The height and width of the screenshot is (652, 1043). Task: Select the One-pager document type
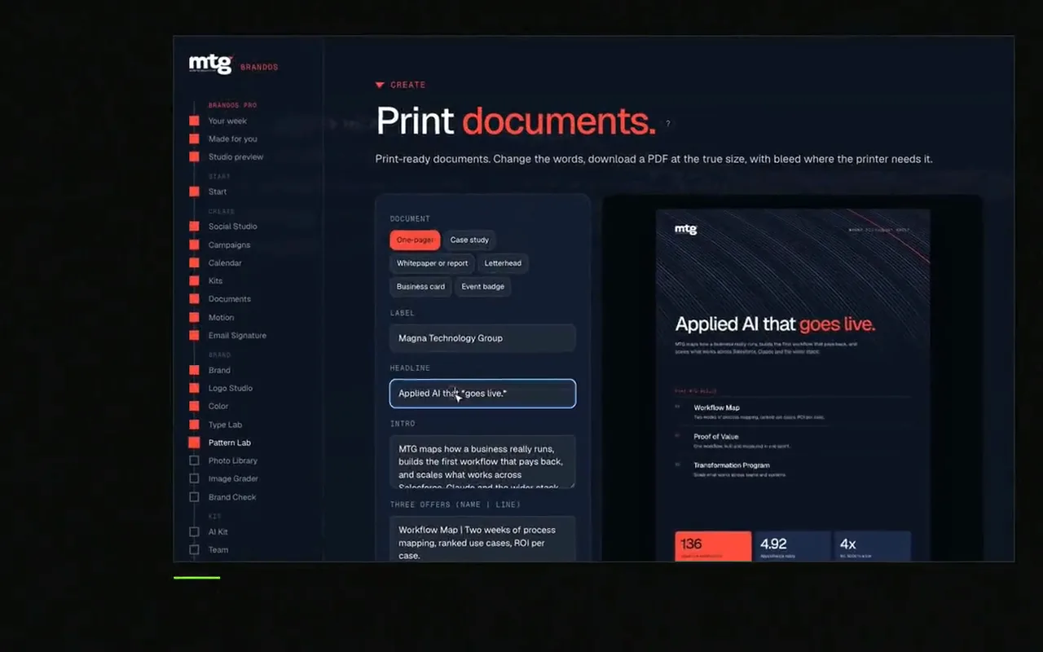(415, 240)
